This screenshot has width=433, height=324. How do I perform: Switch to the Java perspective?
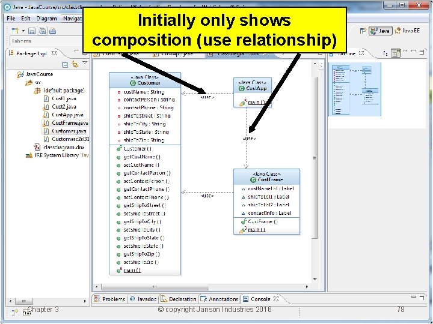point(381,31)
